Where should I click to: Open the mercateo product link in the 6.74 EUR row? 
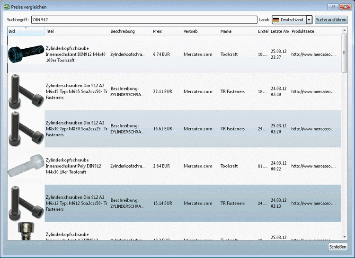click(x=313, y=54)
